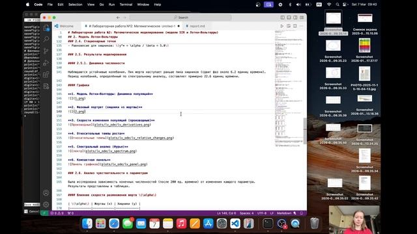Open App Store from the Dock
Viewport: 417px width, 234px height.
point(208,224)
